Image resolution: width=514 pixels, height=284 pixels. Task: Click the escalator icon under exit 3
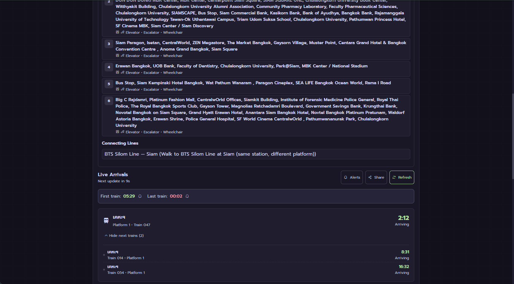122,56
